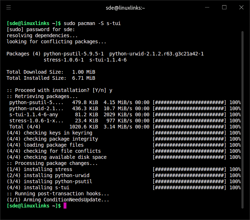Click 'loading package files' line

coord(45,145)
